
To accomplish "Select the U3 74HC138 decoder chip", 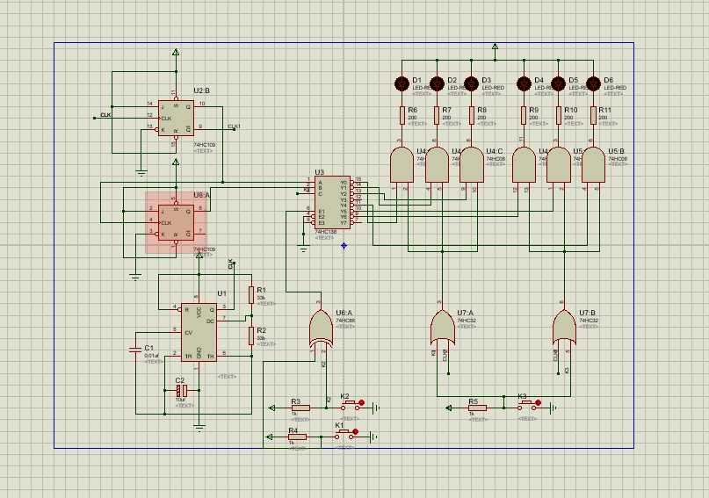I will [332, 203].
